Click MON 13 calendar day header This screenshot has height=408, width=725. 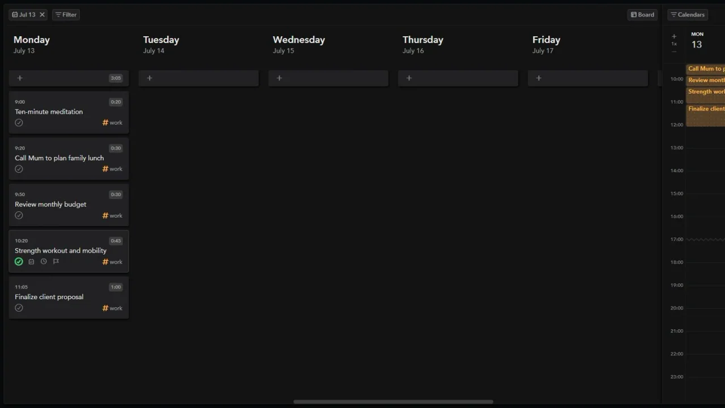[x=697, y=41]
